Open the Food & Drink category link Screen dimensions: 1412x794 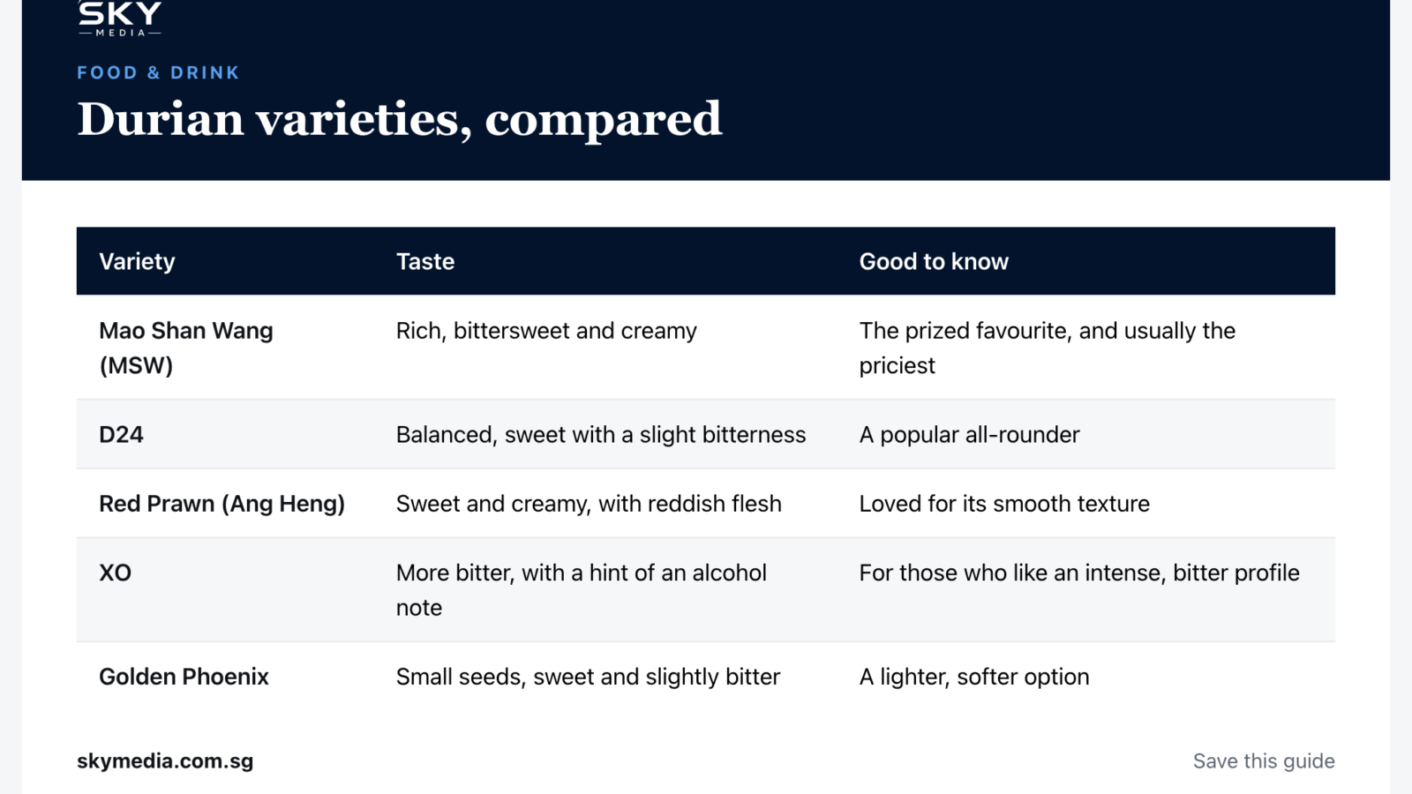(158, 72)
